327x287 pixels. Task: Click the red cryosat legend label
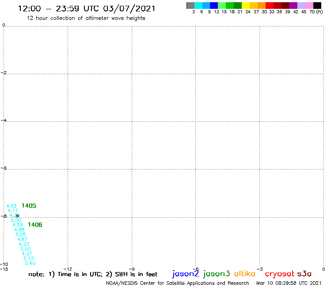point(280,274)
